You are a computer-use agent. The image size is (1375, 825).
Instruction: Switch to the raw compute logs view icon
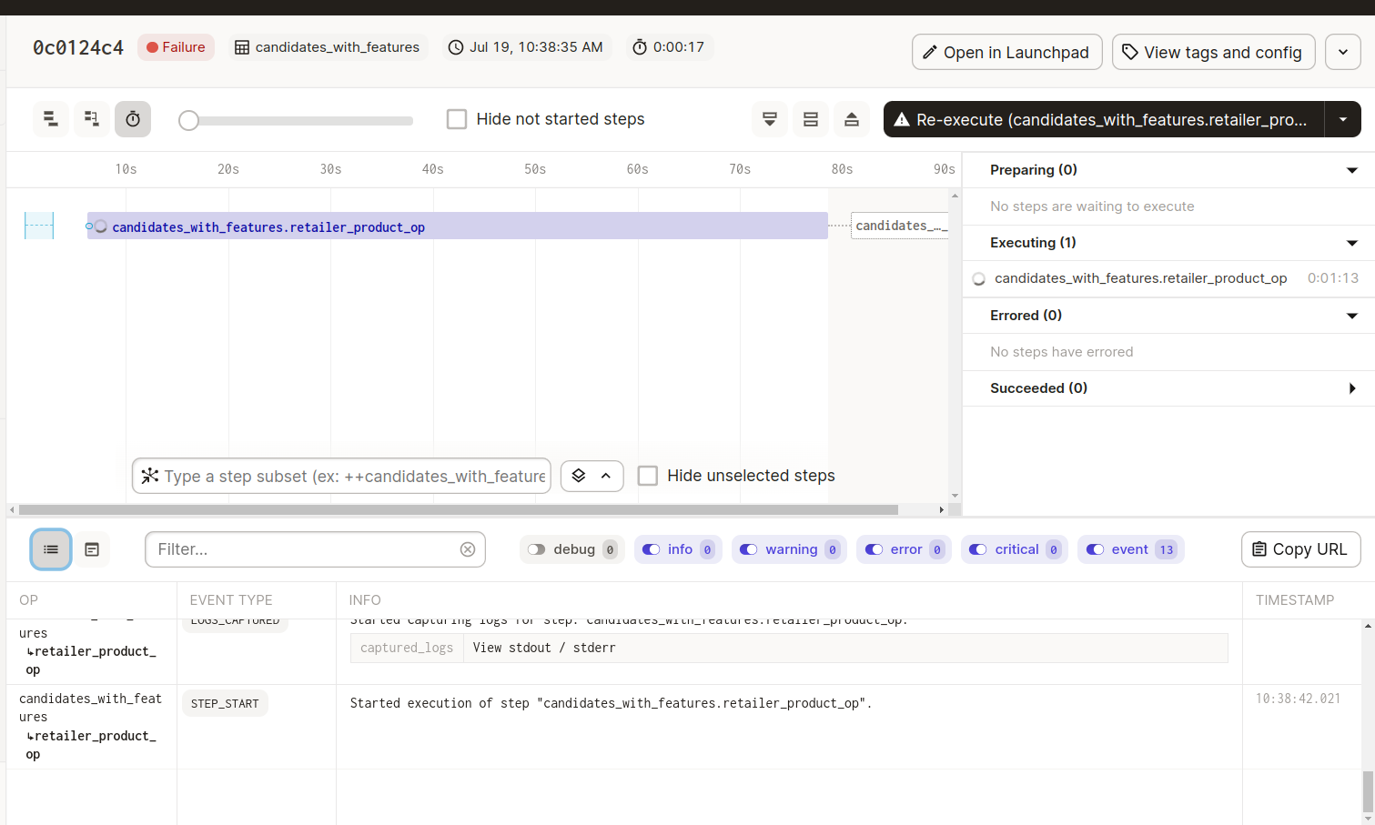pyautogui.click(x=92, y=548)
